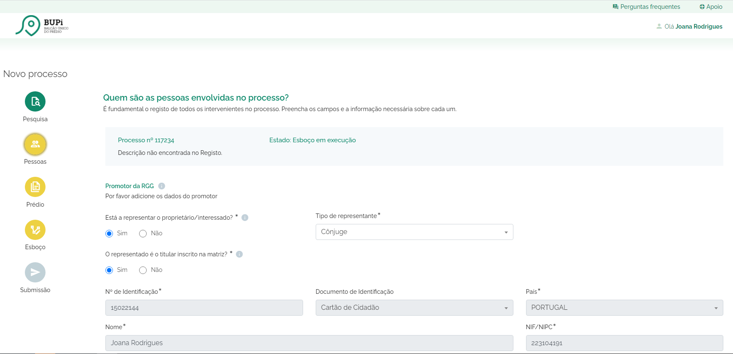Click the Submissão step label

pyautogui.click(x=35, y=290)
